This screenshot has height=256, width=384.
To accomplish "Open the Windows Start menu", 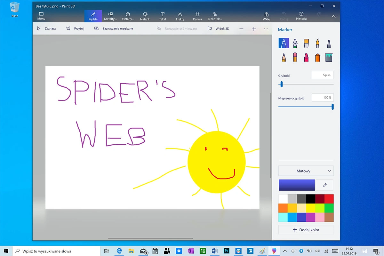I will pyautogui.click(x=6, y=251).
